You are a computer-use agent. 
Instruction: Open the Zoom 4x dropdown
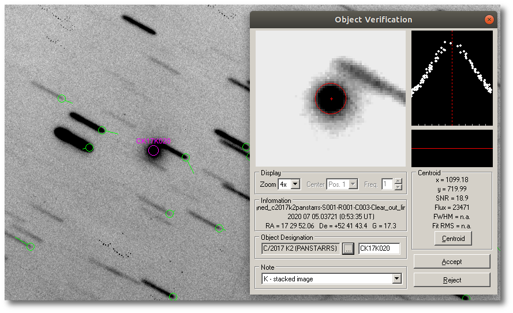[295, 184]
